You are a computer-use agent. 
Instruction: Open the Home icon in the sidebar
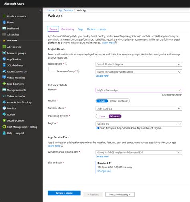[4, 22]
